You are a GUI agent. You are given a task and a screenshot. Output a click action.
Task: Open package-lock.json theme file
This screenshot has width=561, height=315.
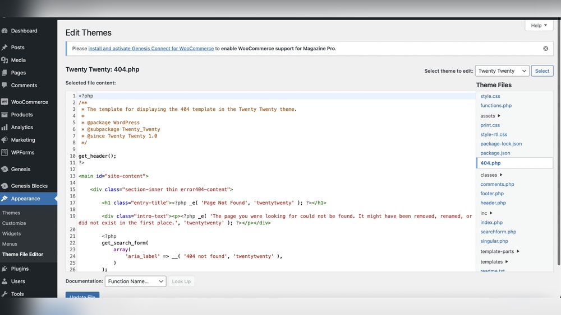pos(501,143)
